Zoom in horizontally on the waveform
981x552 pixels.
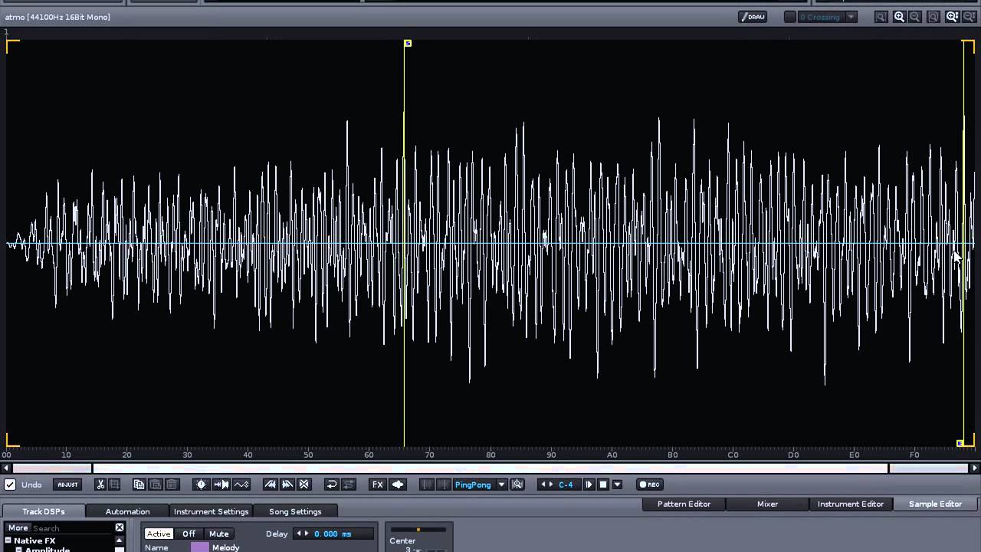(899, 17)
